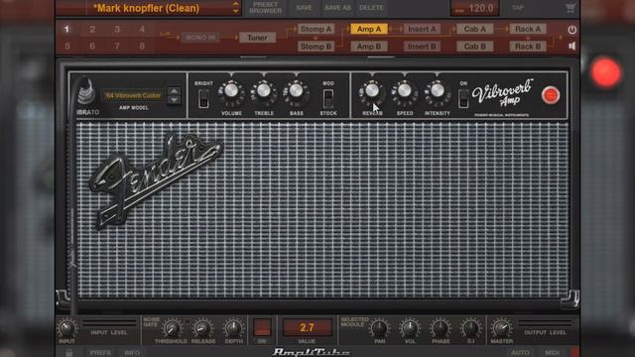
Task: Click the vibrato SPEED knob
Action: pyautogui.click(x=405, y=92)
